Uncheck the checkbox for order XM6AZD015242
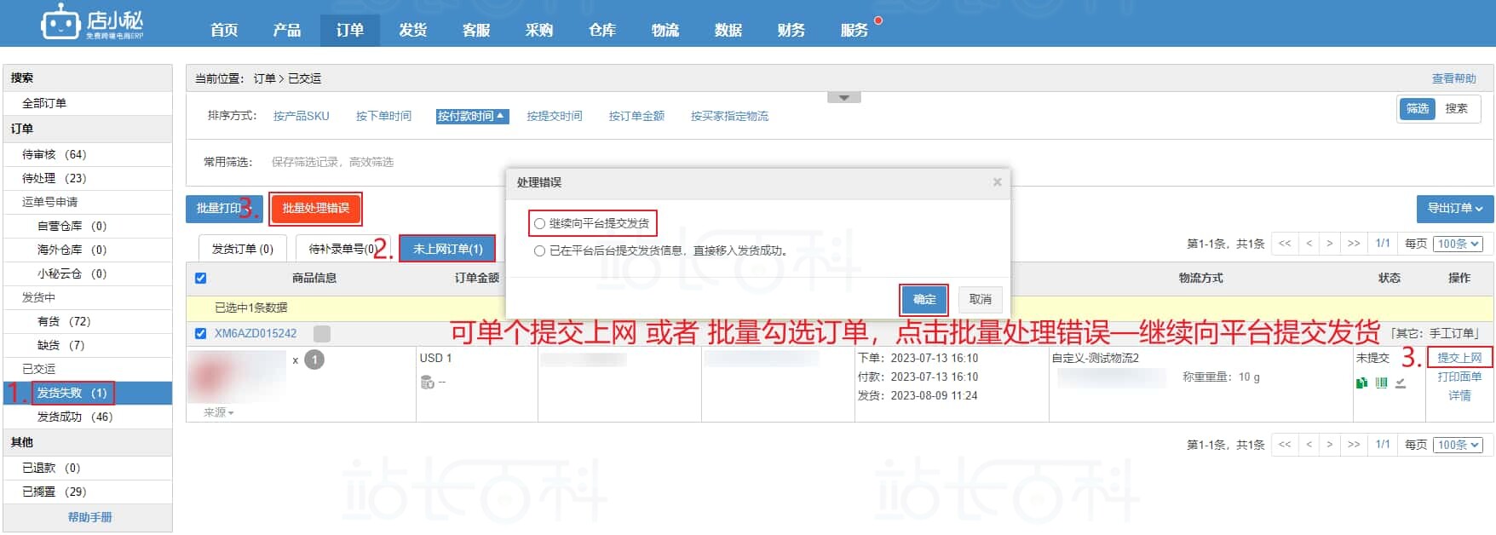 201,334
